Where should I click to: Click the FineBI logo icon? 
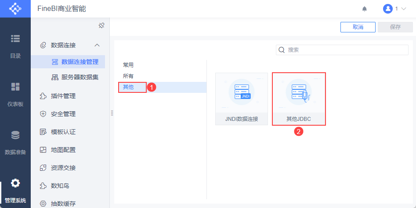point(15,9)
